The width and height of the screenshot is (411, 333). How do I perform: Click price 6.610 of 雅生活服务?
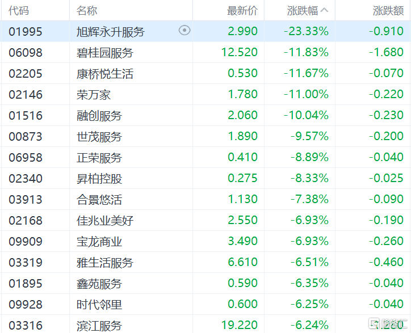243,262
